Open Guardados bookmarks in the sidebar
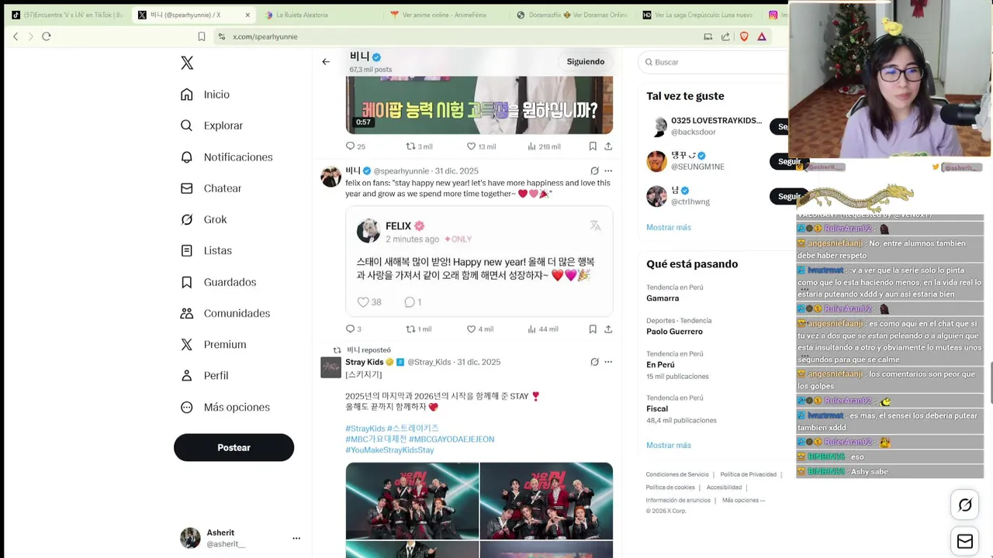Screen dimensions: 993x558 coord(218,282)
